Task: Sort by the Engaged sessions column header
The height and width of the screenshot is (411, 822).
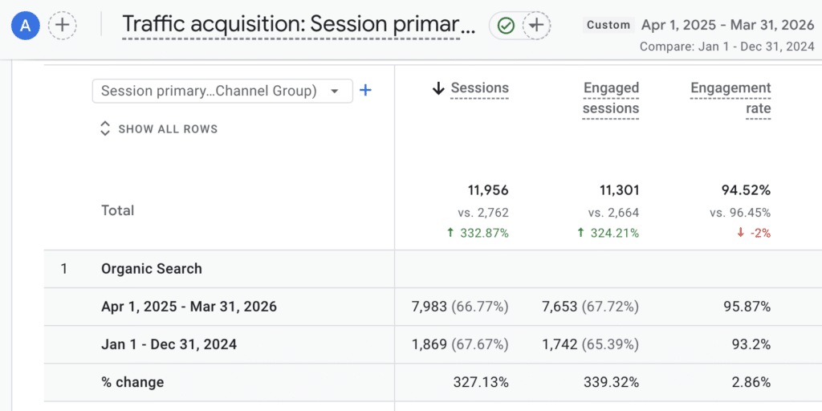Action: [611, 98]
